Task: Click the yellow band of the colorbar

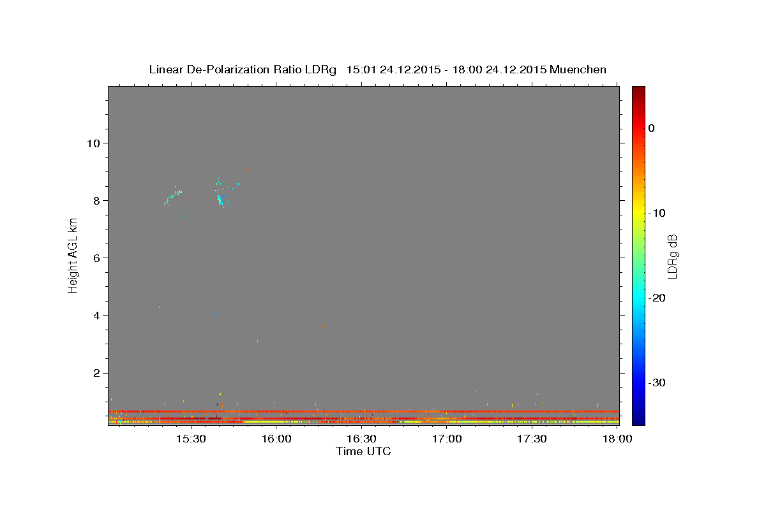Action: pyautogui.click(x=638, y=213)
